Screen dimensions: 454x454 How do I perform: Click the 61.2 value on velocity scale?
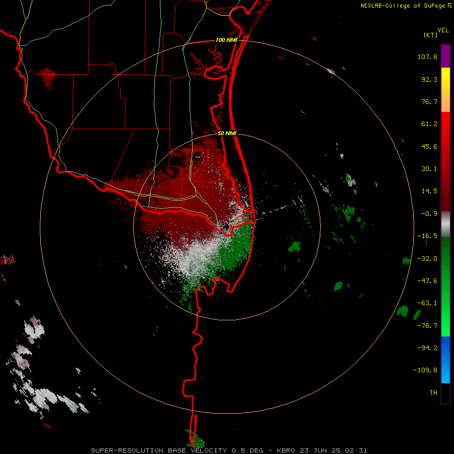click(429, 124)
